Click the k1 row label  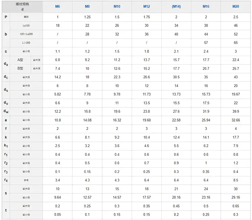tap(6, 146)
